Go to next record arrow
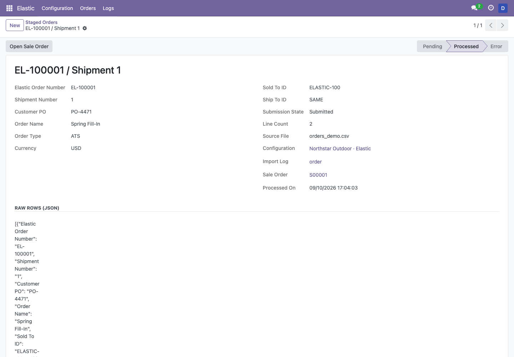The image size is (514, 357). pyautogui.click(x=503, y=25)
